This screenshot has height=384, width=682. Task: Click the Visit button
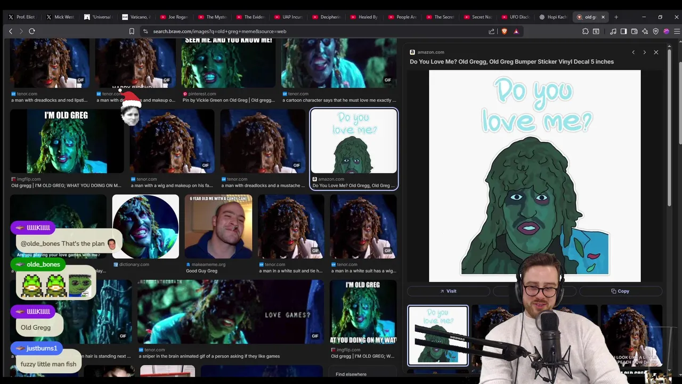tap(448, 291)
